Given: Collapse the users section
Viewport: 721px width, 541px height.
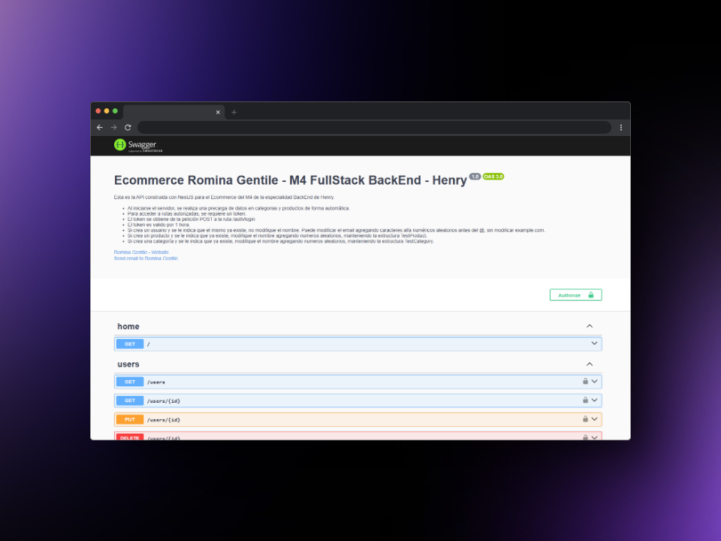Looking at the screenshot, I should point(590,364).
